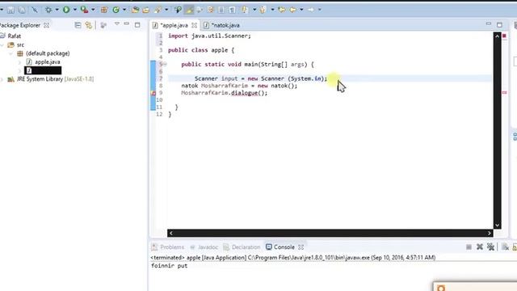Click the 'foinnir put' console output
Screen dimensions: 517x291
pos(169,266)
